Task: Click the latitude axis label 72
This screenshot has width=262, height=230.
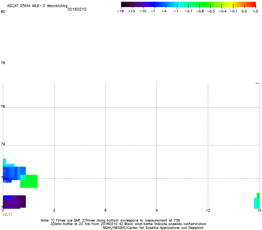Action: 3,177
